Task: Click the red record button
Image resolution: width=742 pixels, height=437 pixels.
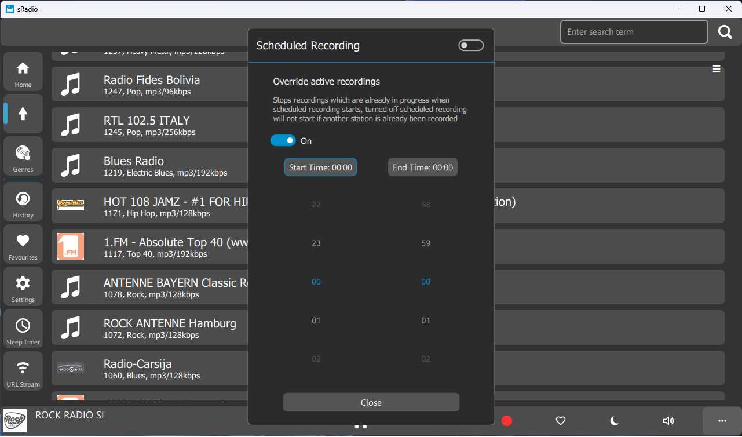Action: pyautogui.click(x=507, y=421)
